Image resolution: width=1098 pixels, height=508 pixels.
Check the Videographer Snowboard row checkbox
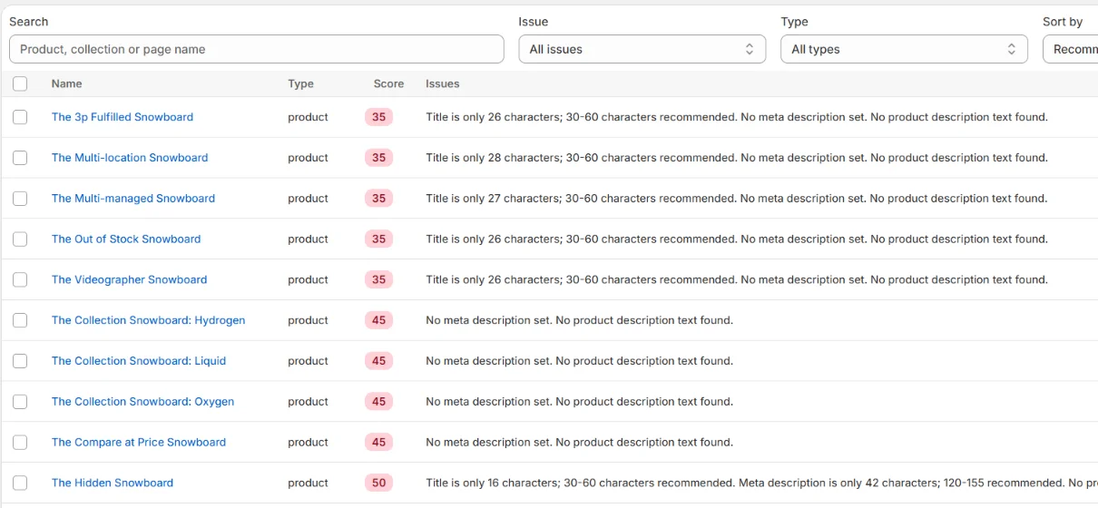(20, 279)
